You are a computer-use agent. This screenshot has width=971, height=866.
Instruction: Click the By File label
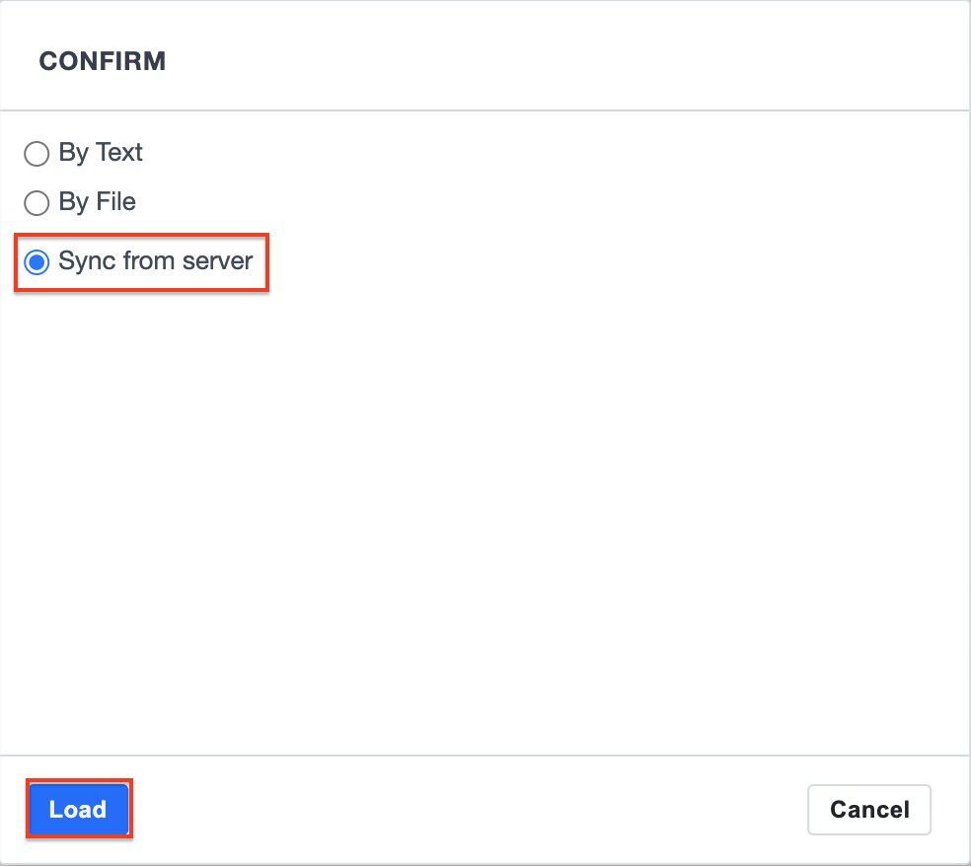click(x=98, y=202)
